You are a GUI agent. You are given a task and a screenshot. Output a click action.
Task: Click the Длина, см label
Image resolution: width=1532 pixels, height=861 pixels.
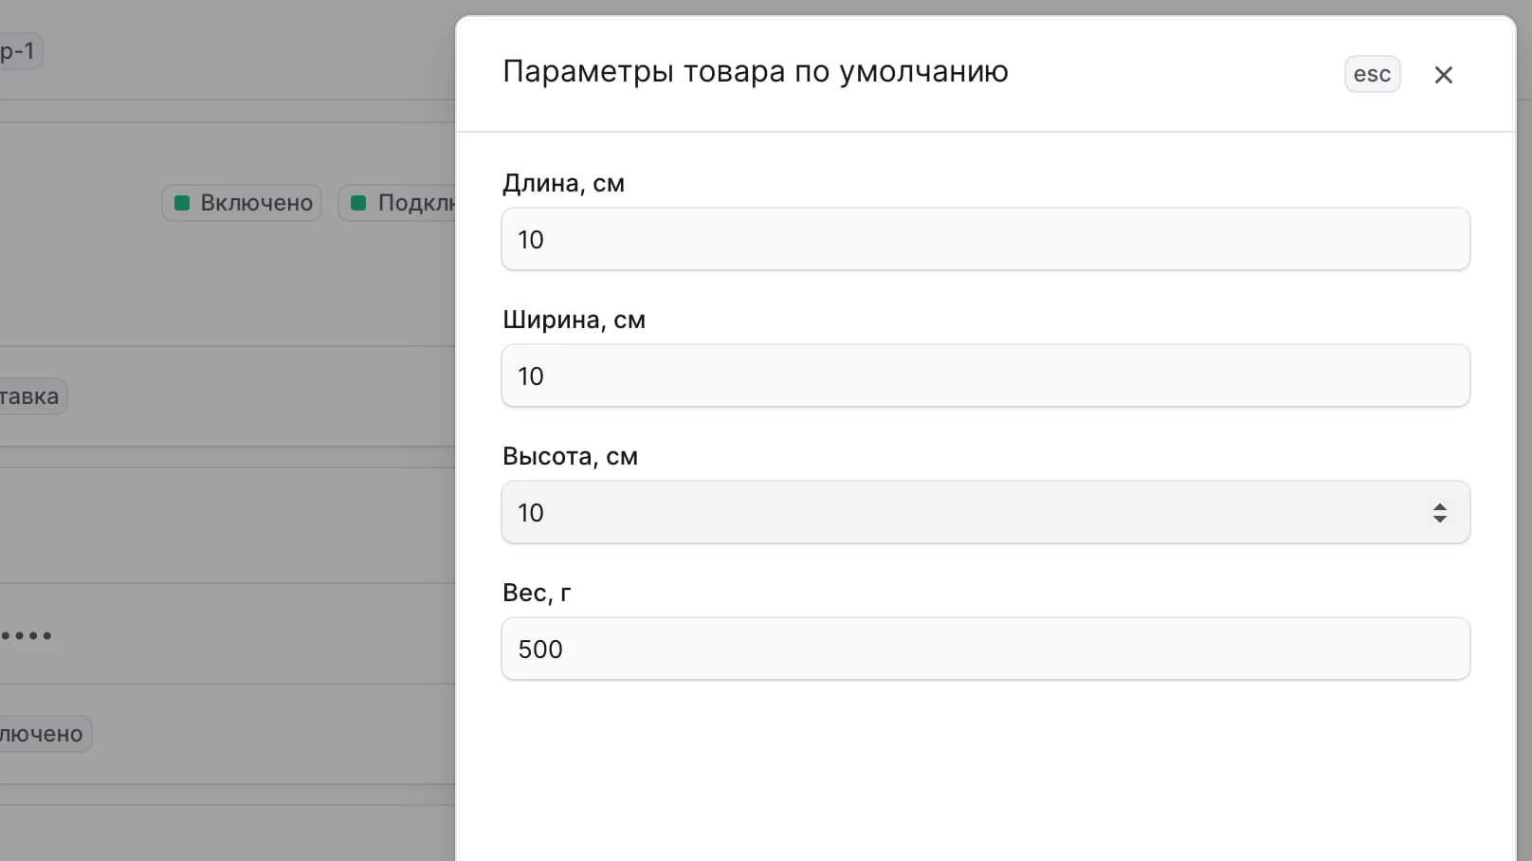point(563,183)
